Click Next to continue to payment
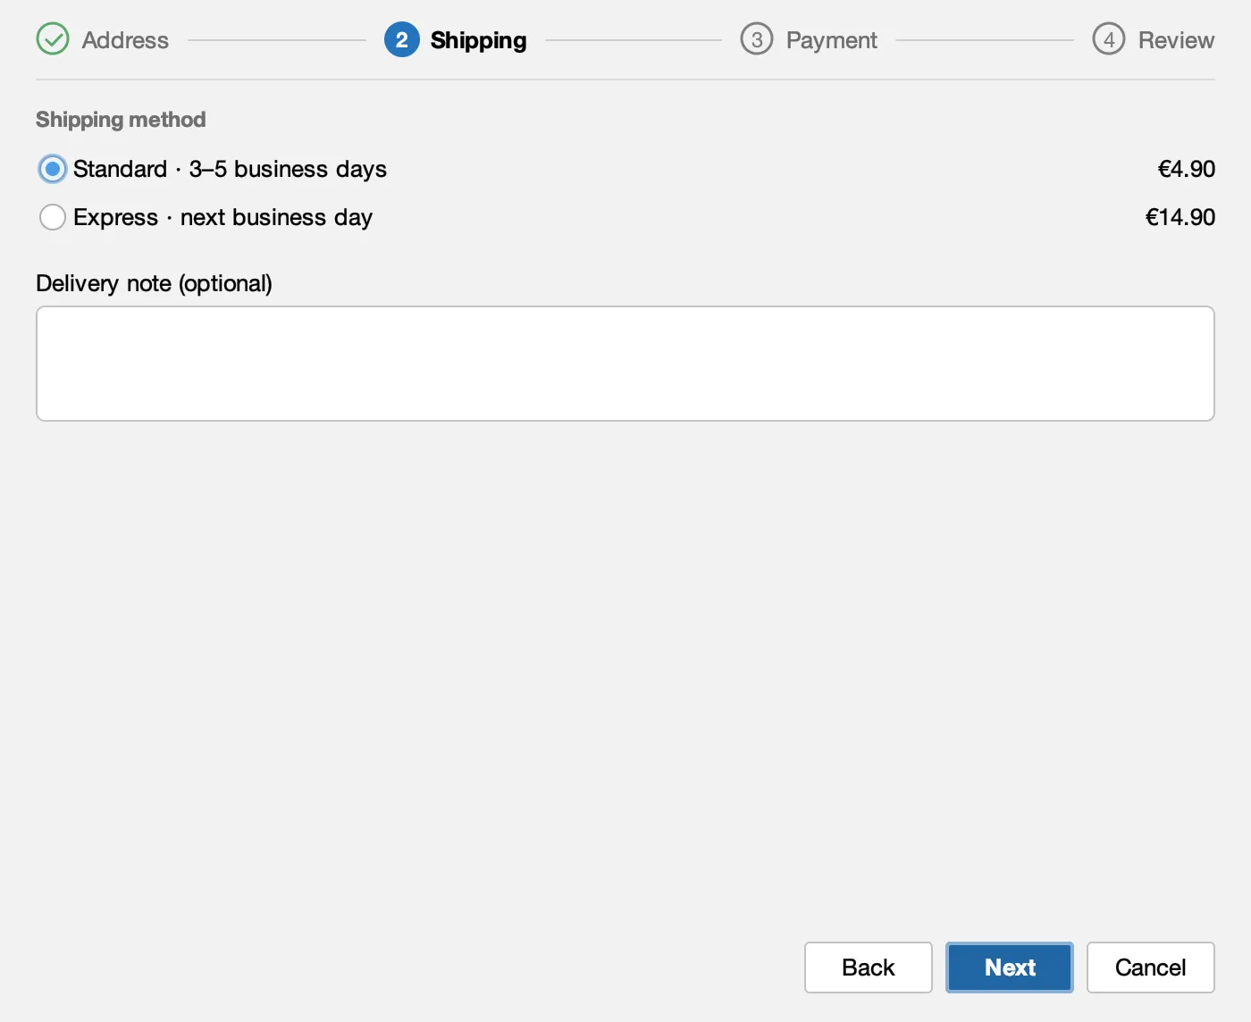 coord(1010,968)
